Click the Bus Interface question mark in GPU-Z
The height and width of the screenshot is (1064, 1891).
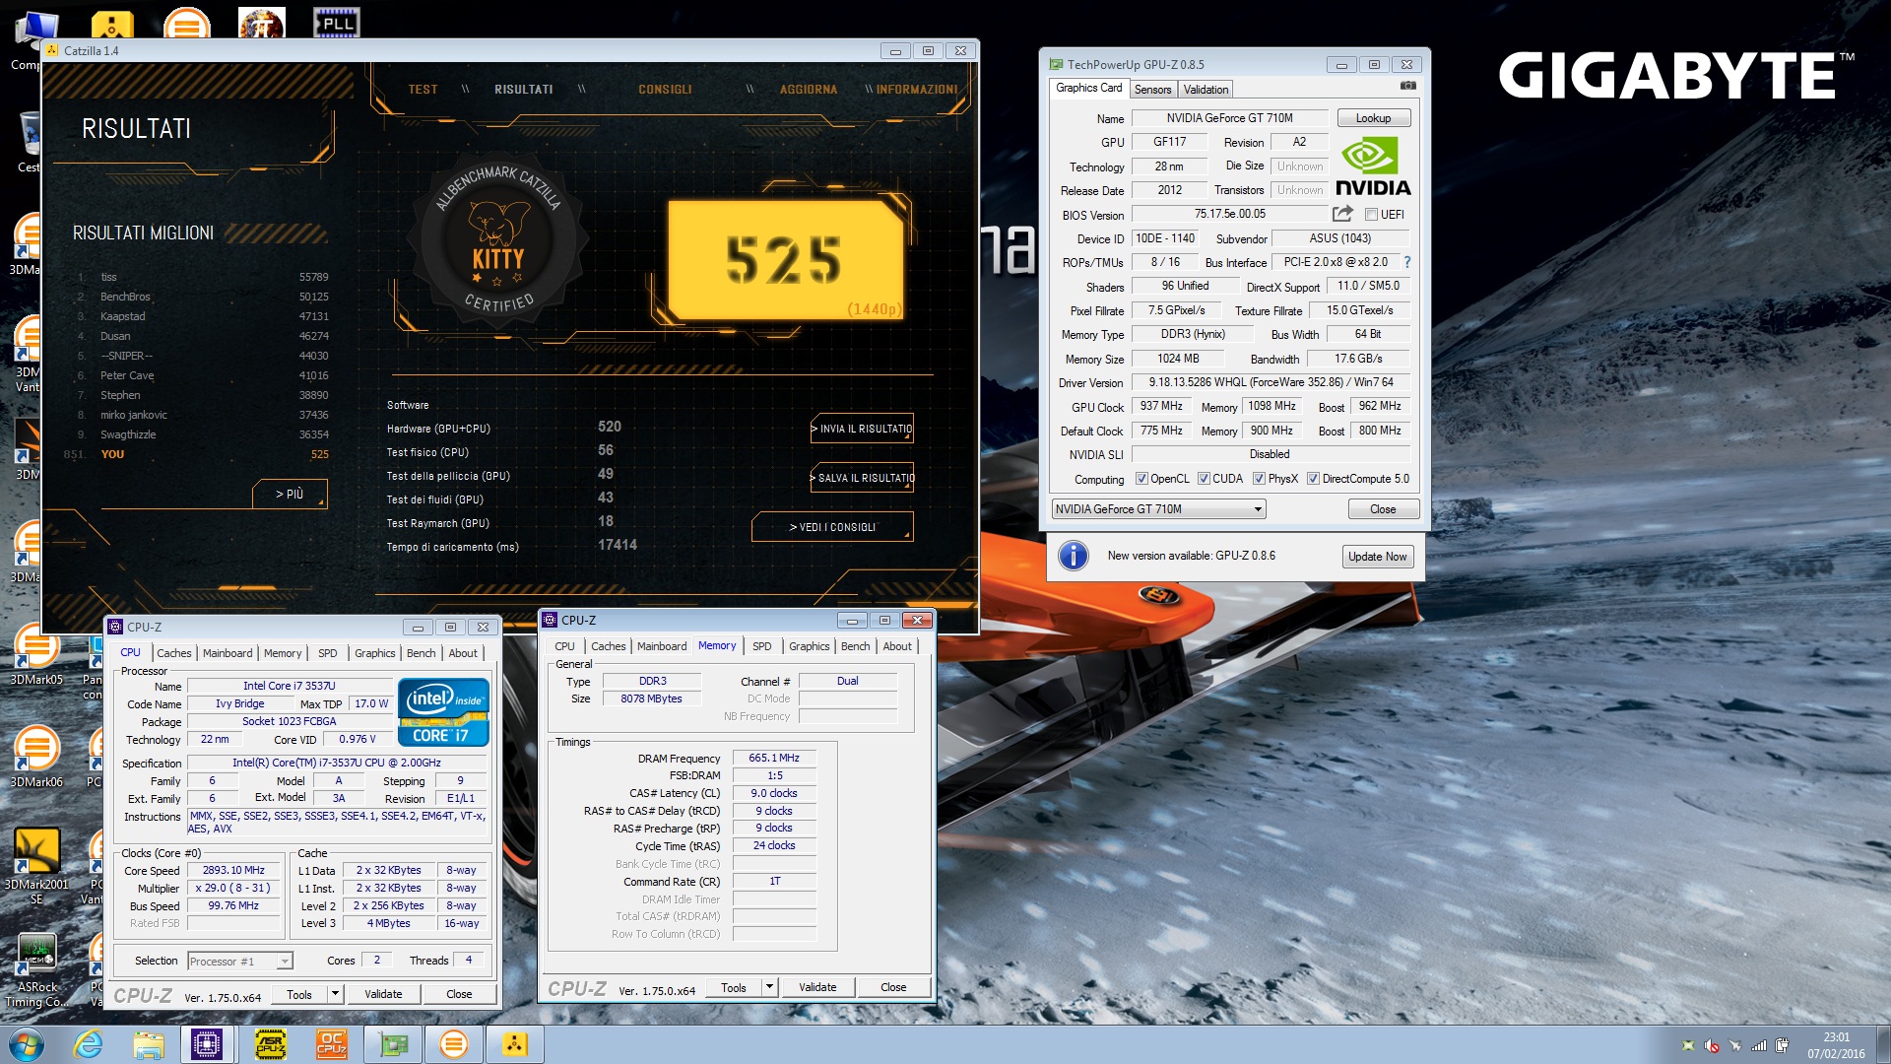pyautogui.click(x=1407, y=262)
